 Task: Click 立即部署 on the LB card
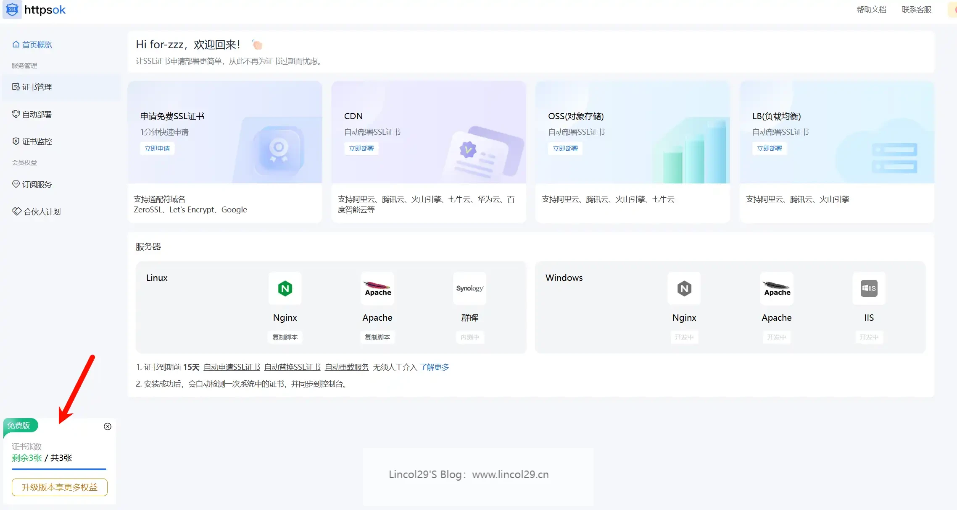click(x=770, y=148)
